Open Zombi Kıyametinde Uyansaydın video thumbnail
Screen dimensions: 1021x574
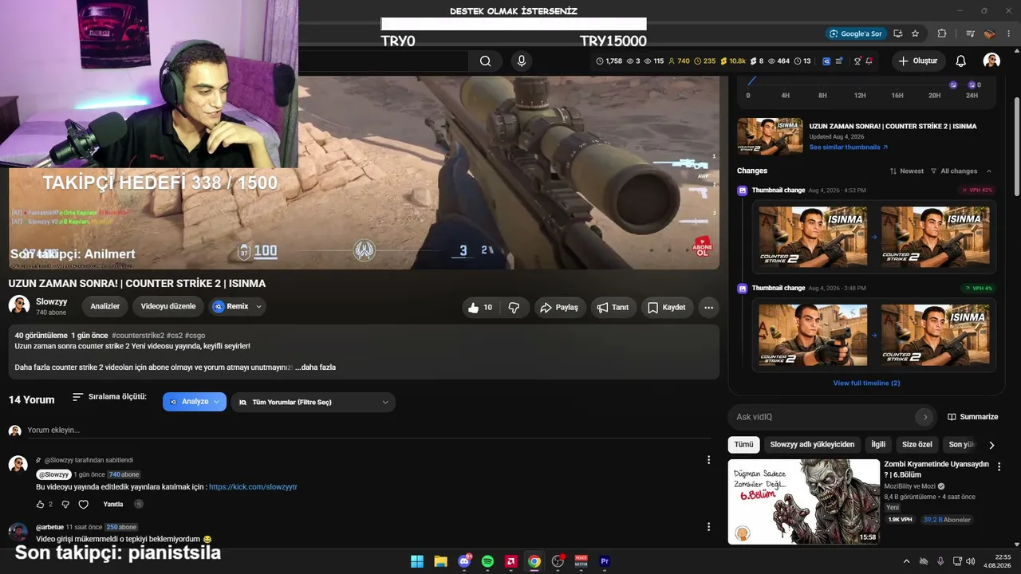[x=804, y=502]
